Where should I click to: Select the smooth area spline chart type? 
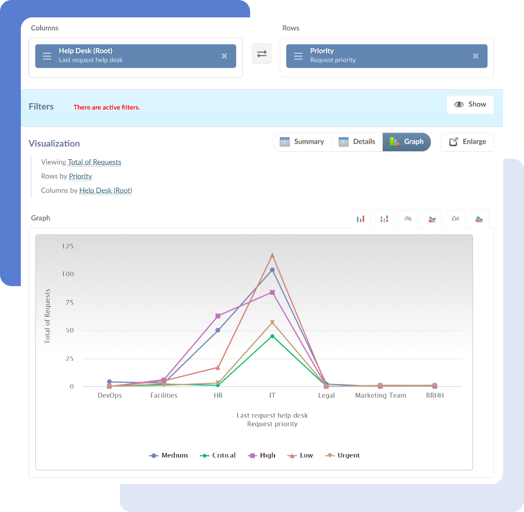pyautogui.click(x=479, y=219)
